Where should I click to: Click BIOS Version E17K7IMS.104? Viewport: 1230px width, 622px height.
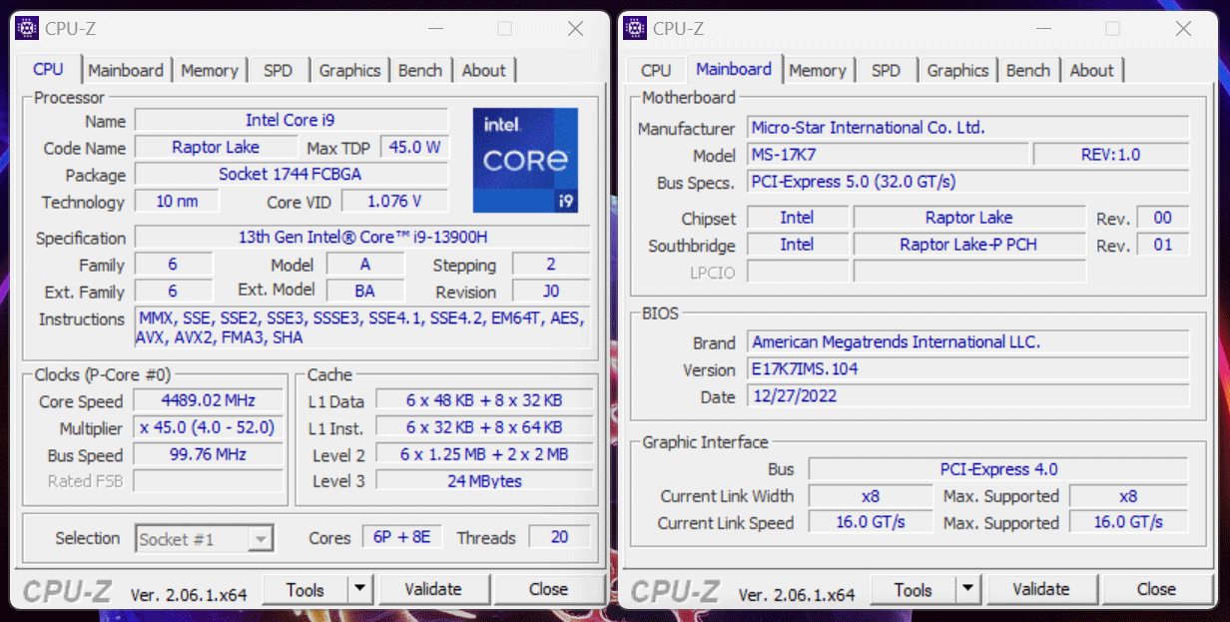(968, 369)
